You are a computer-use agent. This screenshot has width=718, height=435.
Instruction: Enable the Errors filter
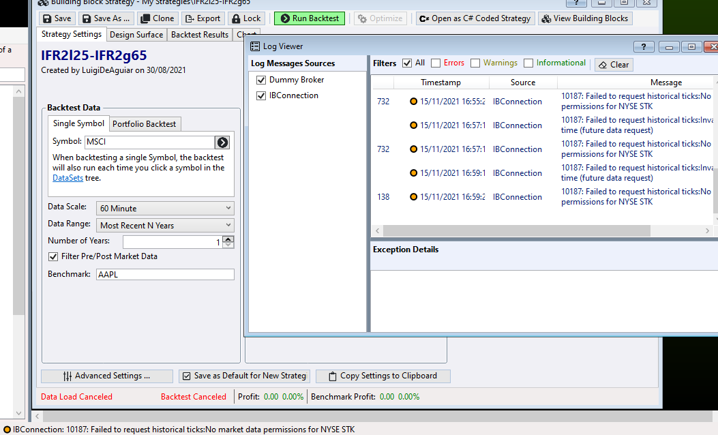pyautogui.click(x=436, y=63)
